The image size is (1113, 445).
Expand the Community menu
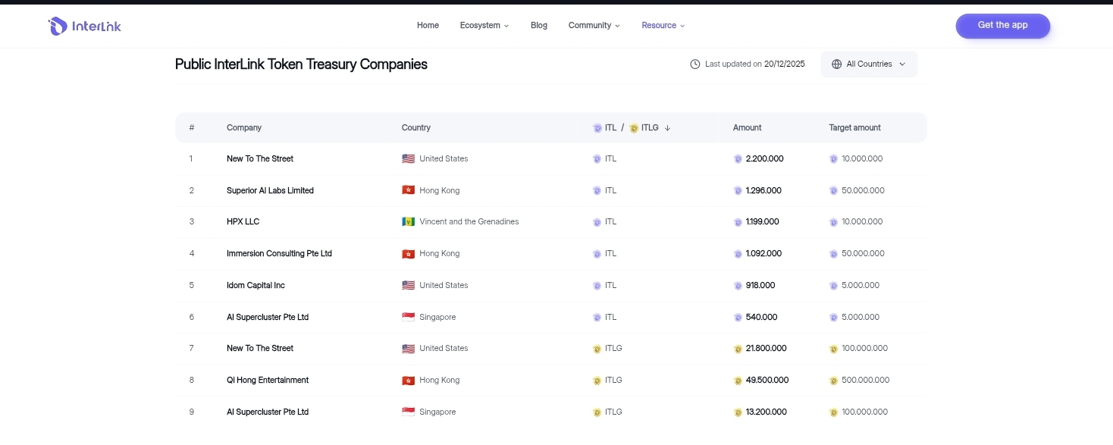point(594,26)
